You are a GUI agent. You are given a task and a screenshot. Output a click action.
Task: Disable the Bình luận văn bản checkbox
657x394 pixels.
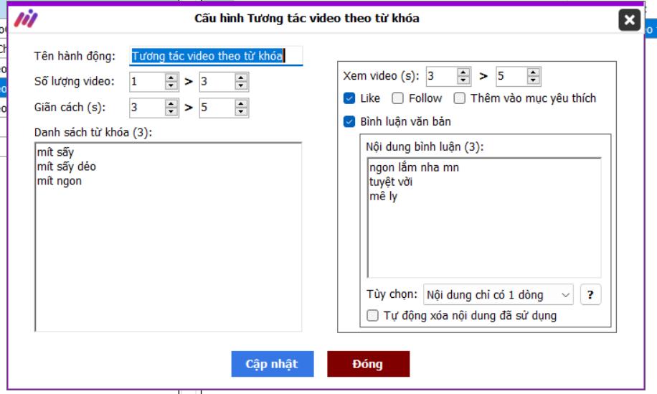tap(349, 122)
